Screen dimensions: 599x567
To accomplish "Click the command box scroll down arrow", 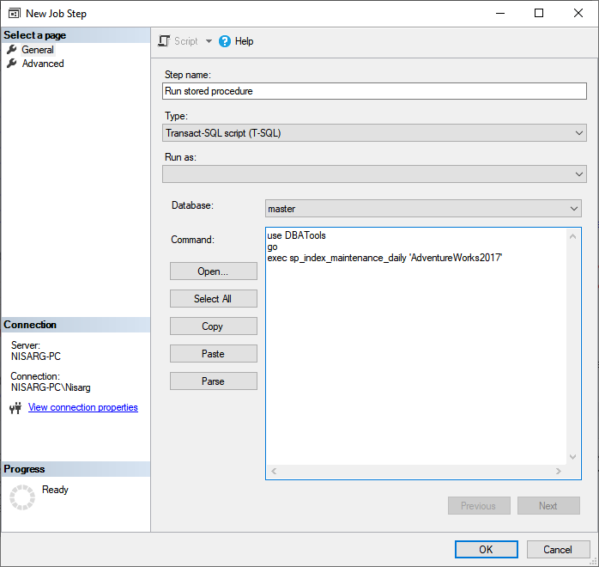I will click(572, 456).
